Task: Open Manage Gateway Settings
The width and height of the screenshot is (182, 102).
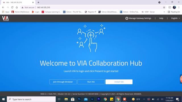Action: coord(138,18)
